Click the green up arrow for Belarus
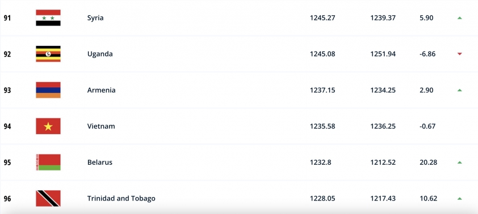 point(460,162)
